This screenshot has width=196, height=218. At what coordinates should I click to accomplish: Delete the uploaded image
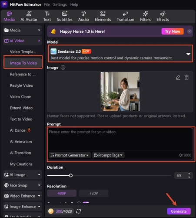pyautogui.click(x=186, y=78)
